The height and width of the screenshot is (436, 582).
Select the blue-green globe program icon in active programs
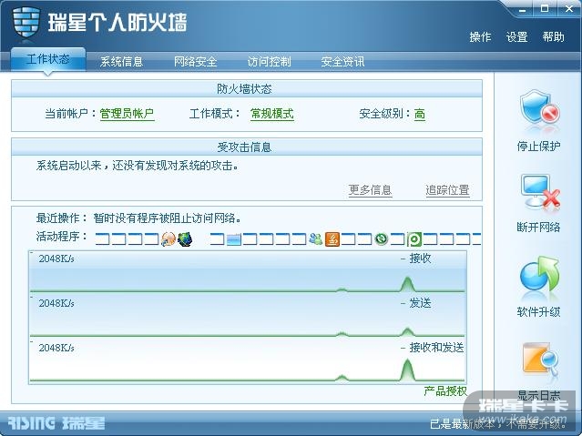tap(185, 239)
